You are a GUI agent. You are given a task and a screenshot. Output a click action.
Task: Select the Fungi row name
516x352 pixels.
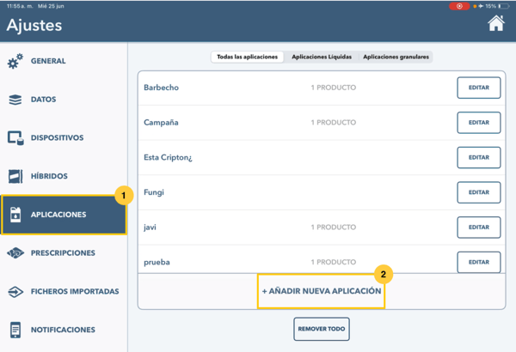point(154,192)
